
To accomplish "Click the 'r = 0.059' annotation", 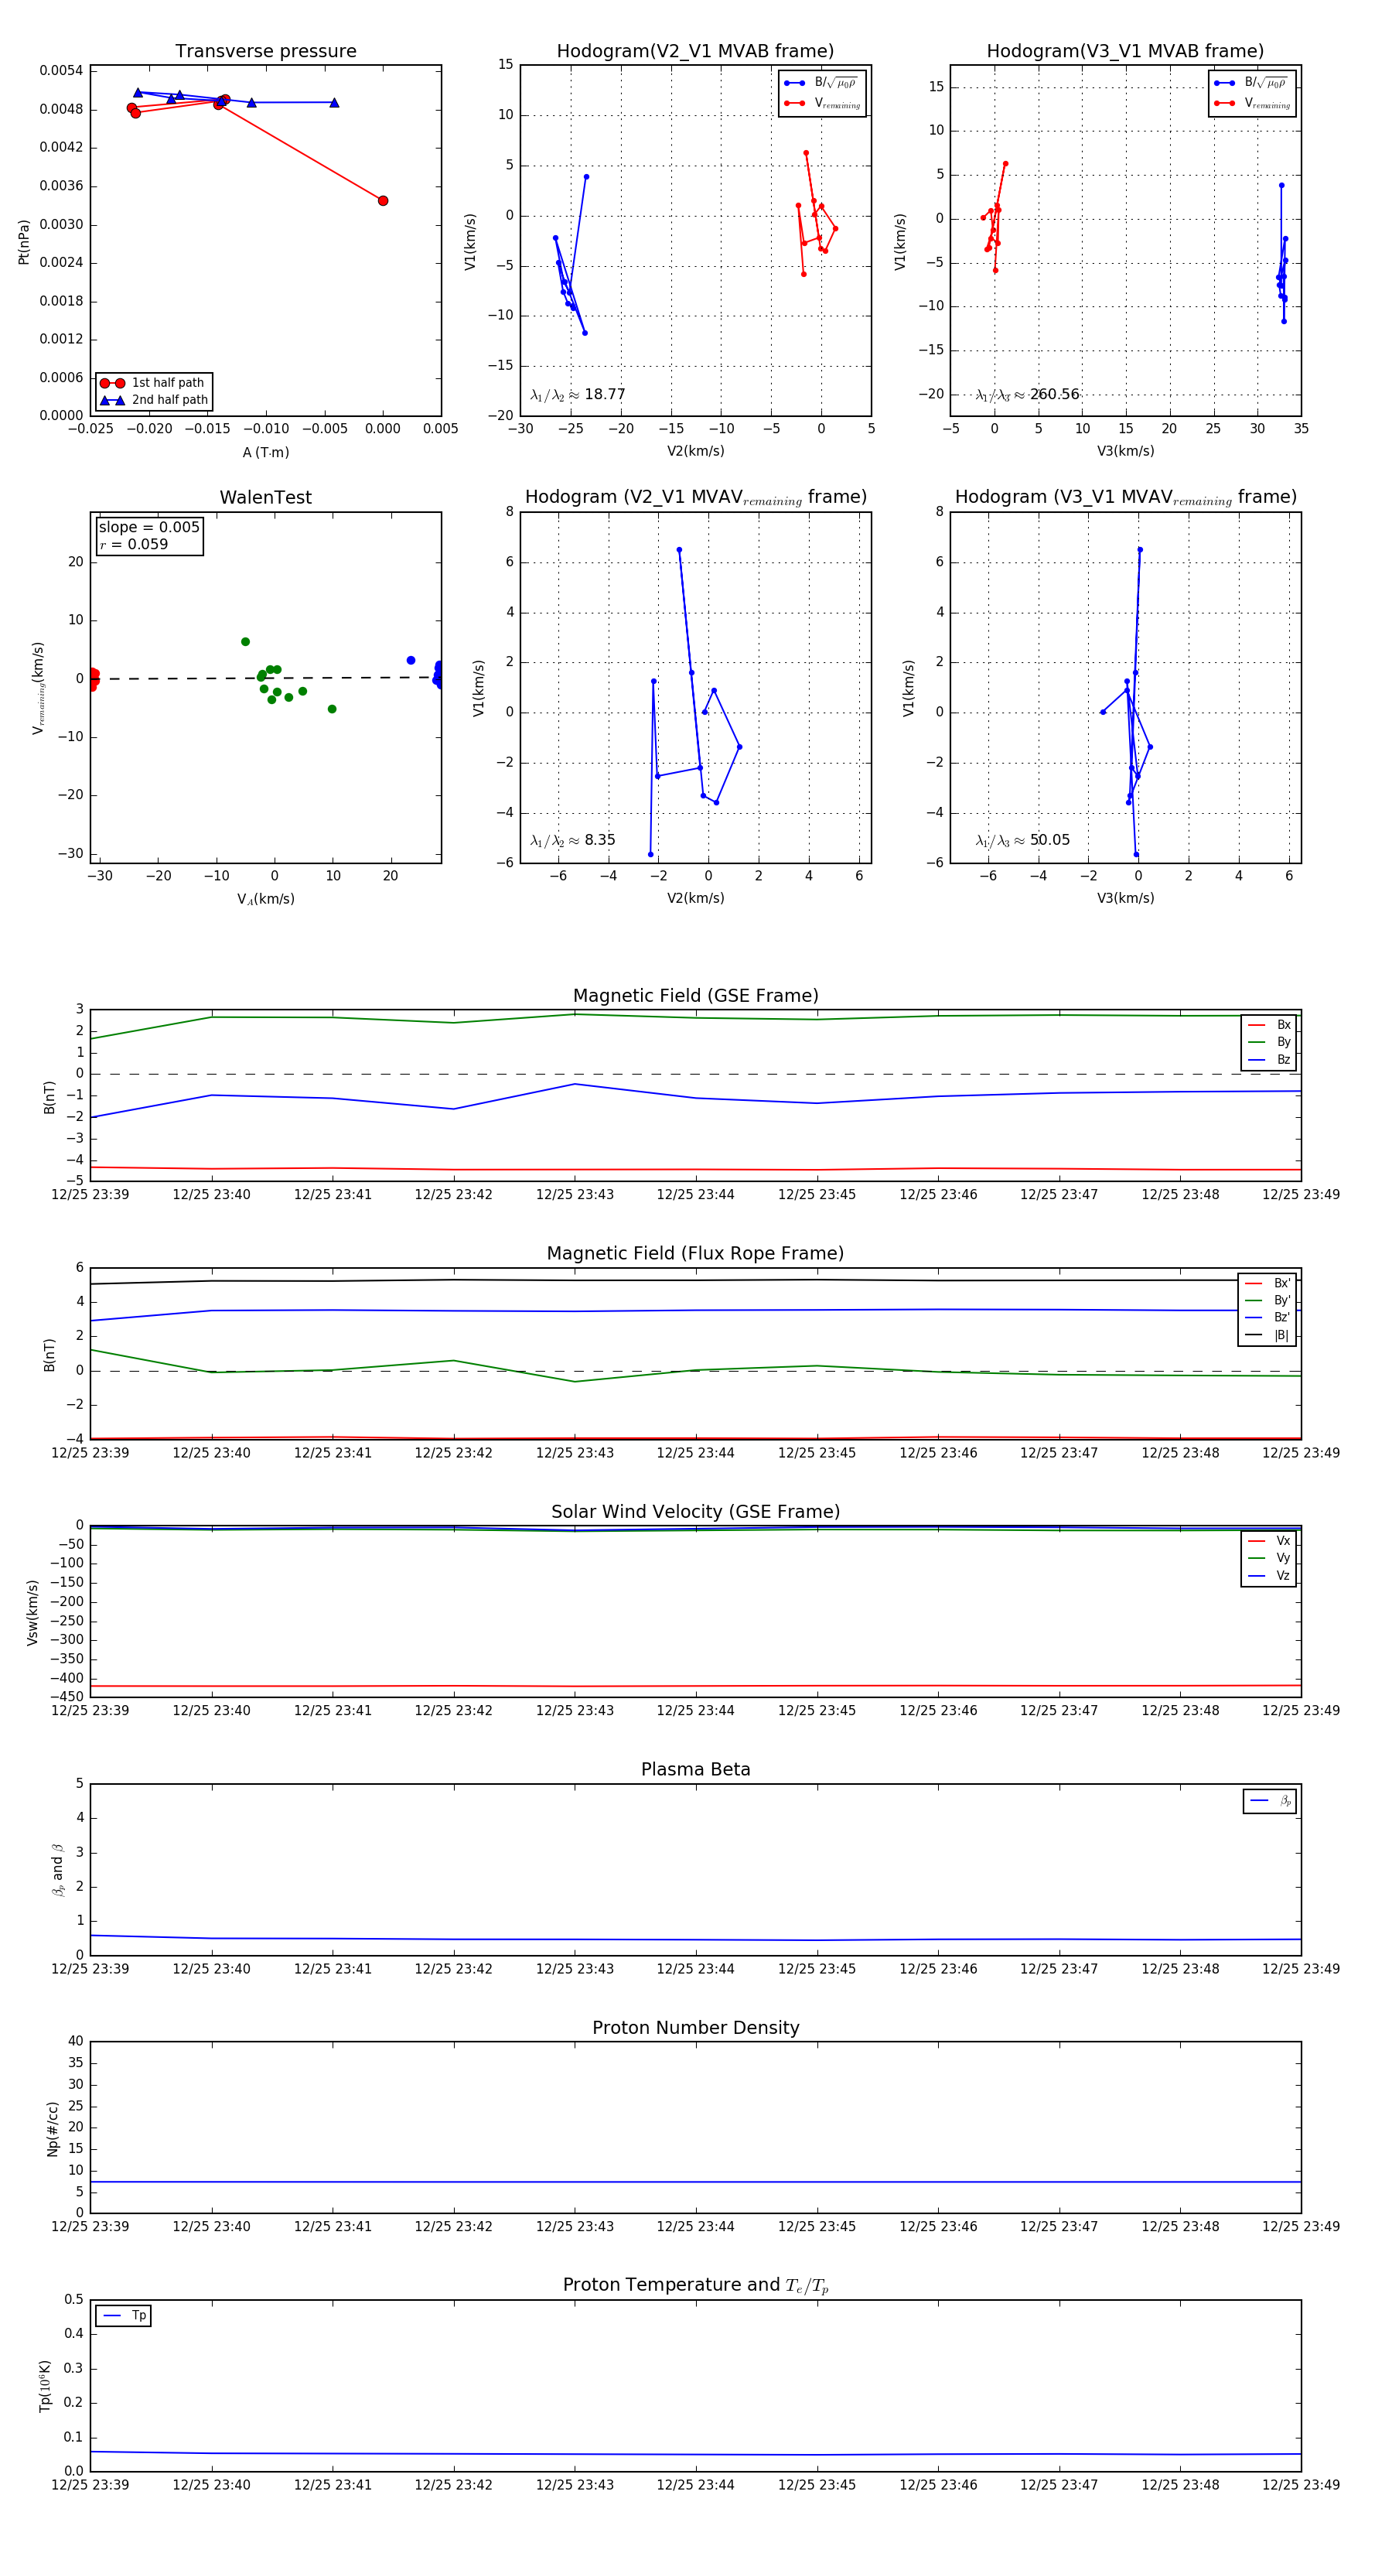I will point(134,544).
